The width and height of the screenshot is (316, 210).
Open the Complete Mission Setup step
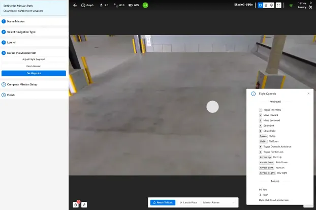point(34,84)
